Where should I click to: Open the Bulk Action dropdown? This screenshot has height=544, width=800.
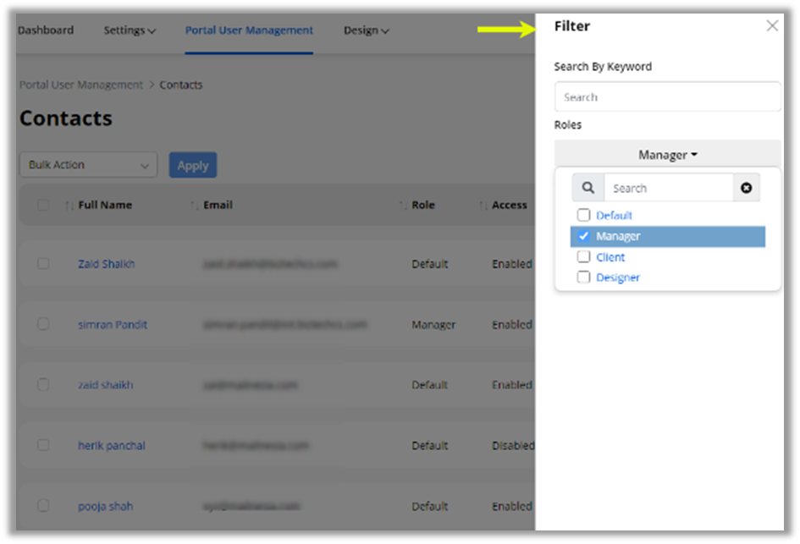pos(88,165)
